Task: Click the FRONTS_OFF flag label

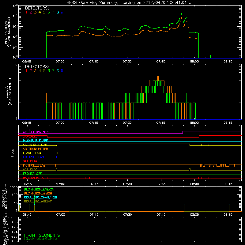Action: coord(32,174)
